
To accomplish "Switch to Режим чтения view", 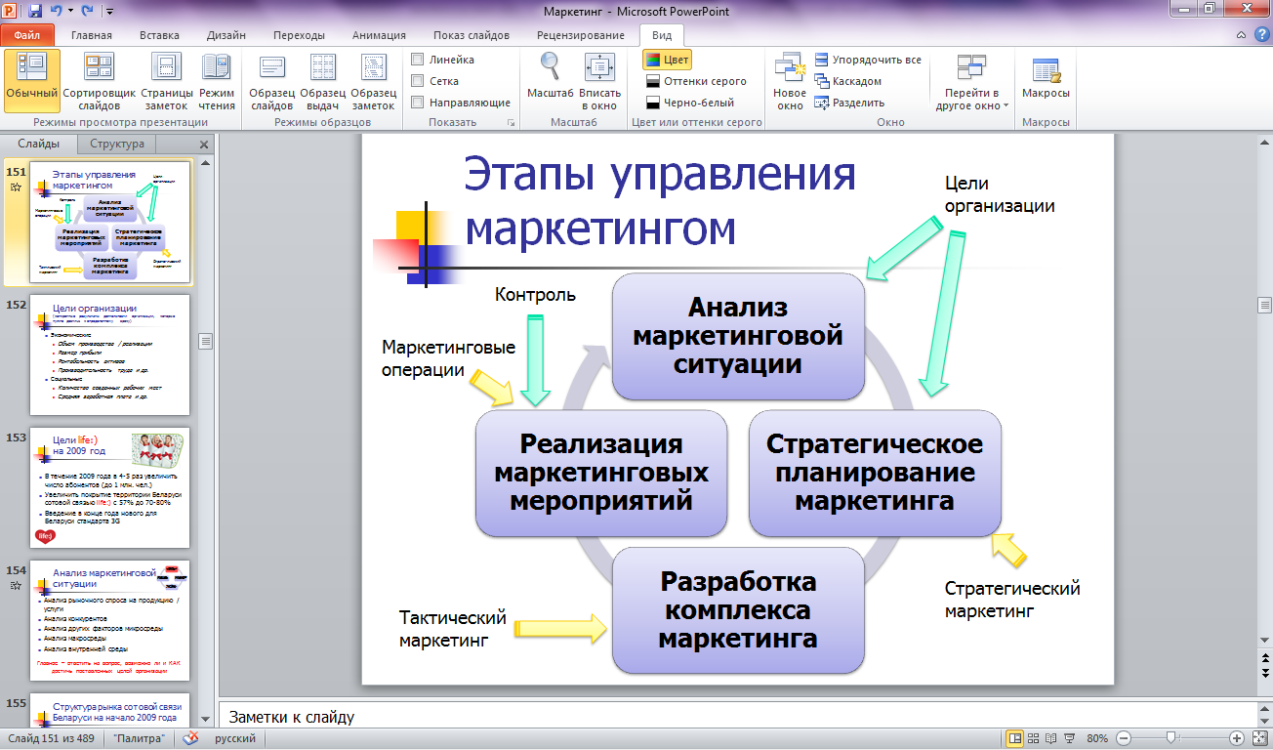I will coord(217,82).
